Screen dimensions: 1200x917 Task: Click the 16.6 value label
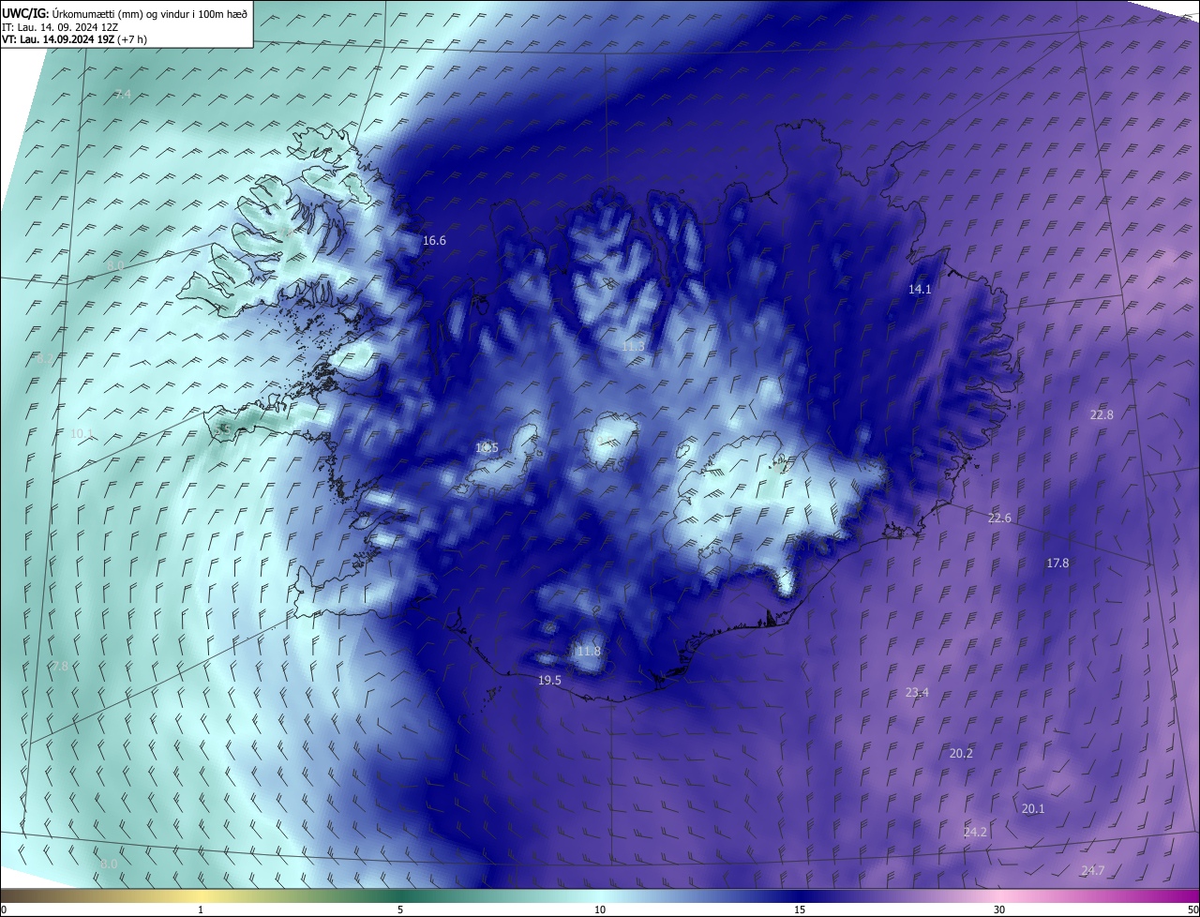[x=434, y=241]
